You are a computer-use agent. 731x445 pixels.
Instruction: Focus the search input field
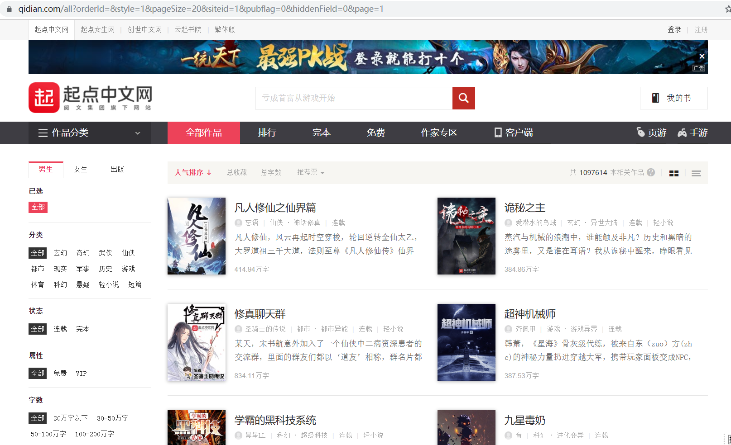354,98
